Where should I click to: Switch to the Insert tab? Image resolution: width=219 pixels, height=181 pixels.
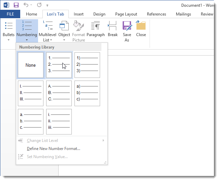79,14
